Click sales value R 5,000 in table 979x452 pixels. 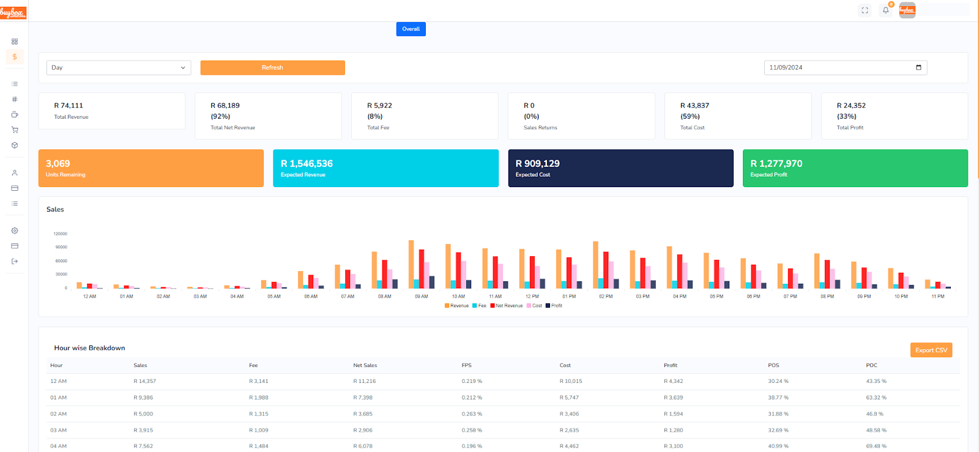[143, 414]
